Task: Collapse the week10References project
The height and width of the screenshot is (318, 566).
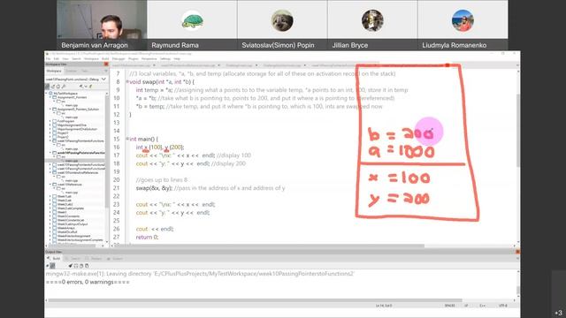Action: [50, 185]
